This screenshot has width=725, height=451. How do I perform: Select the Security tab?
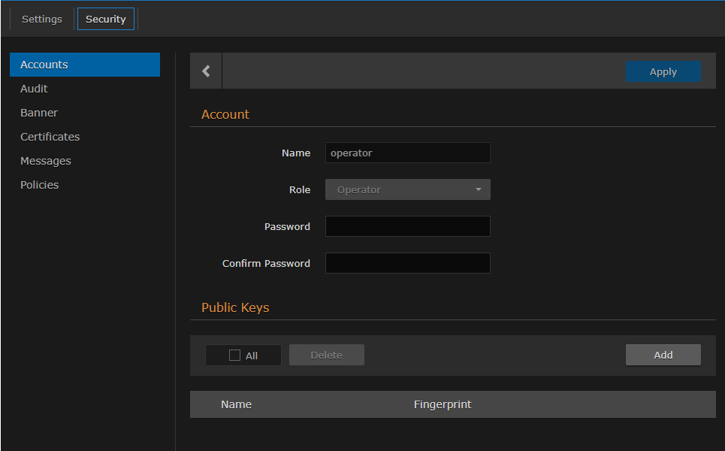click(106, 19)
